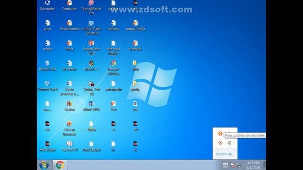Select the Screen Recorder icon label text
This screenshot has height=170, width=303.
(x=70, y=132)
